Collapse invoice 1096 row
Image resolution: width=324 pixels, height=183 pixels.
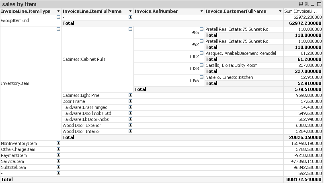point(201,77)
